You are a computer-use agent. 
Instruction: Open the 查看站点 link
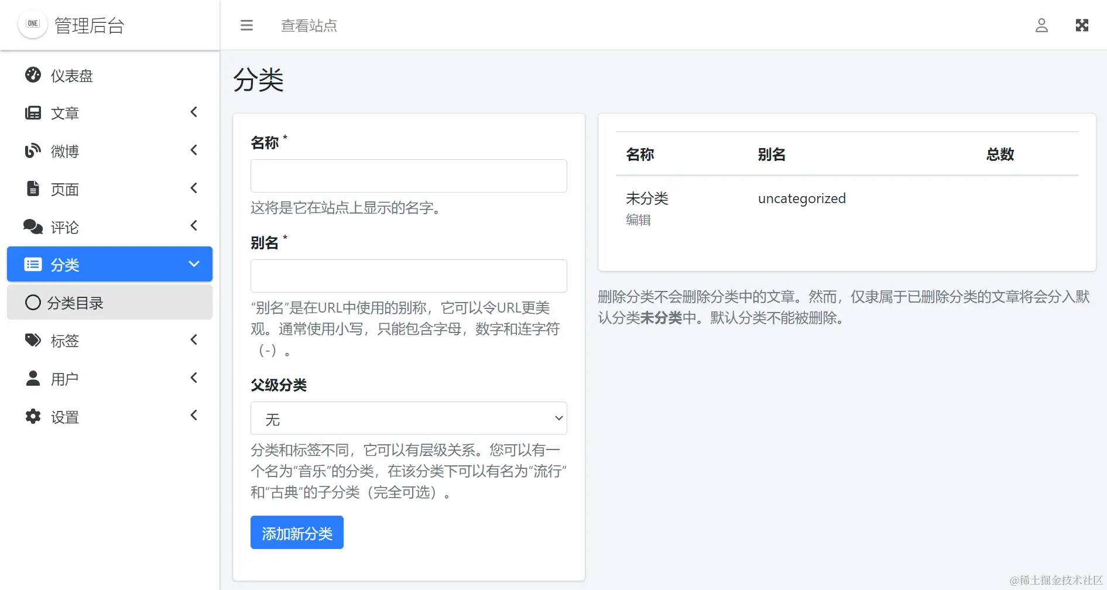point(309,25)
